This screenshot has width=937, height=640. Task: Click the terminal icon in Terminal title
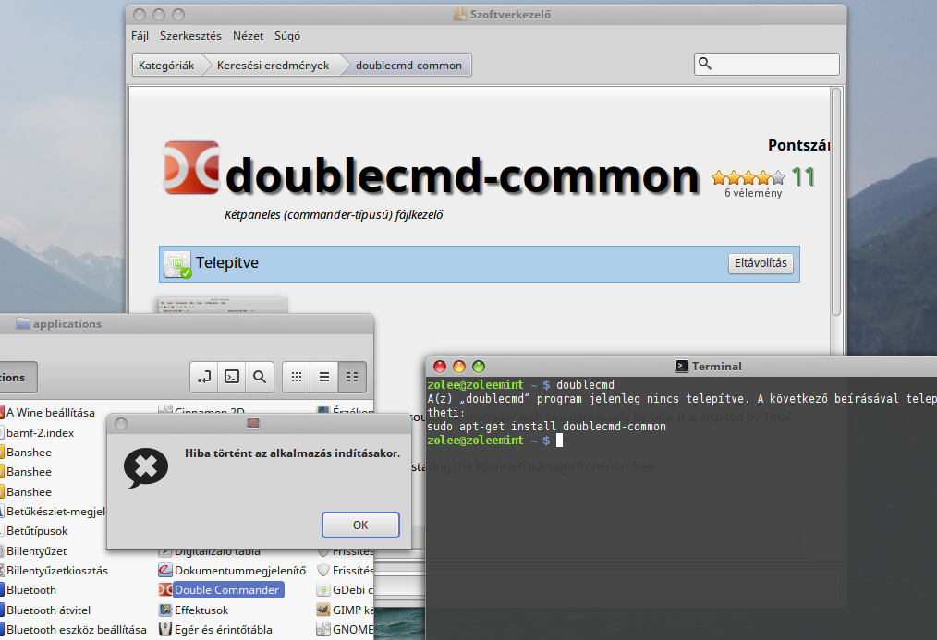coord(682,366)
